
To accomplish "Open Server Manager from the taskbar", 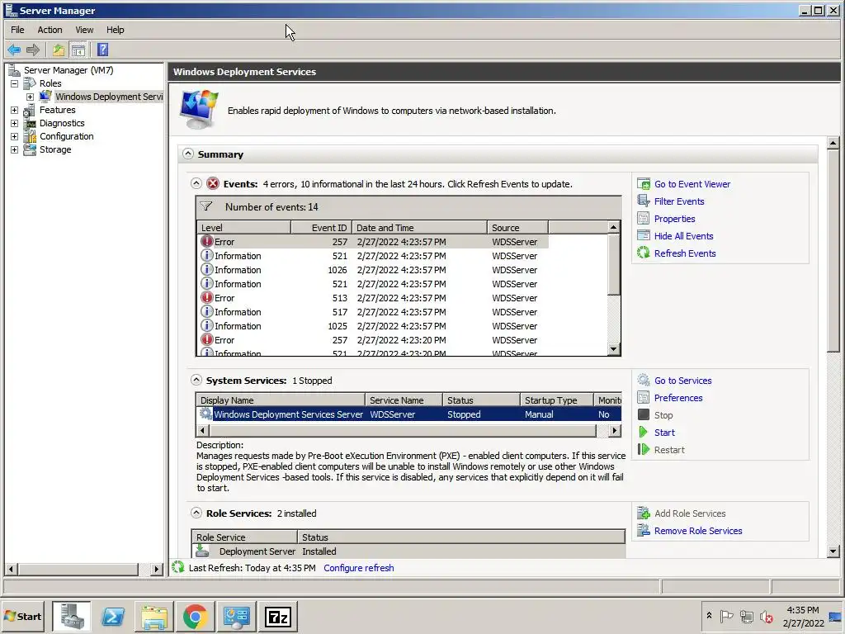I will [72, 616].
